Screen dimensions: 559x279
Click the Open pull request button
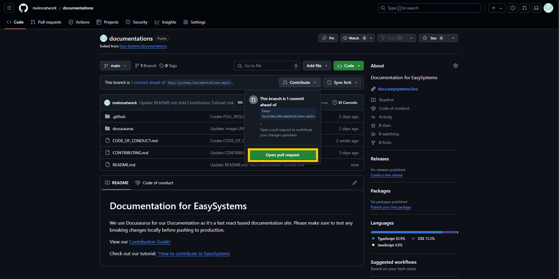click(x=282, y=155)
